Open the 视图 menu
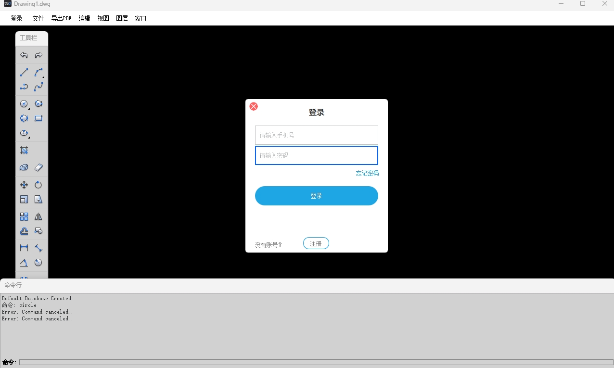 click(x=103, y=18)
